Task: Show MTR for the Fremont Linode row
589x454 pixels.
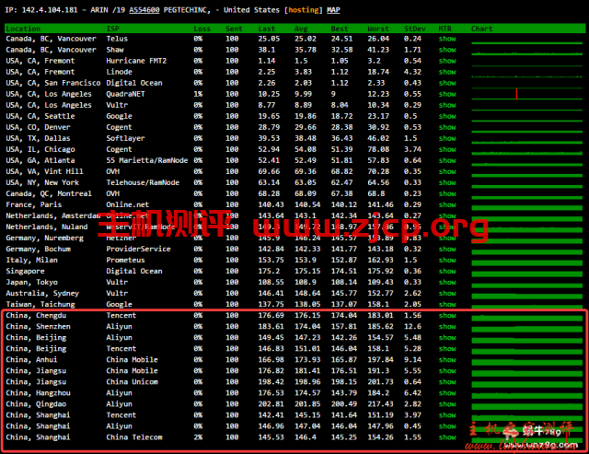Action: (447, 72)
